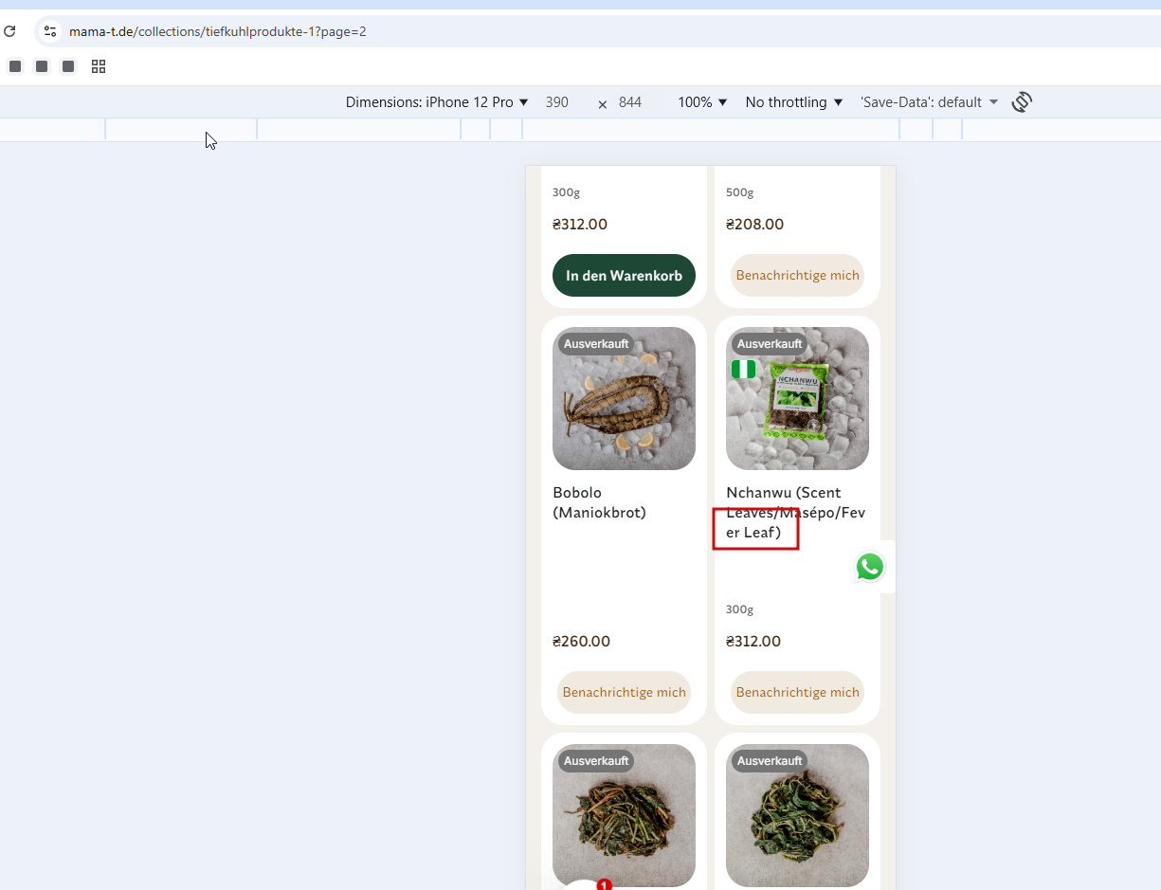Open the 'Save-Data': default dropdown
This screenshot has width=1161, height=890.
pos(929,102)
